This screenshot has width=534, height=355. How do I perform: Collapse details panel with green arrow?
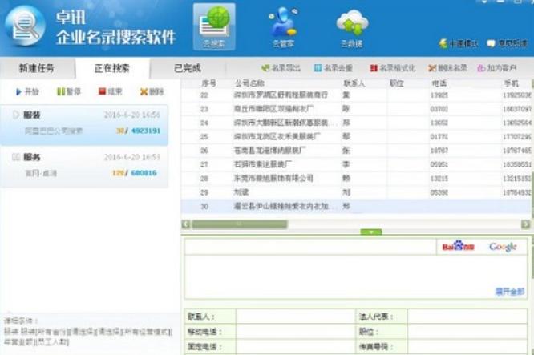tap(371, 232)
